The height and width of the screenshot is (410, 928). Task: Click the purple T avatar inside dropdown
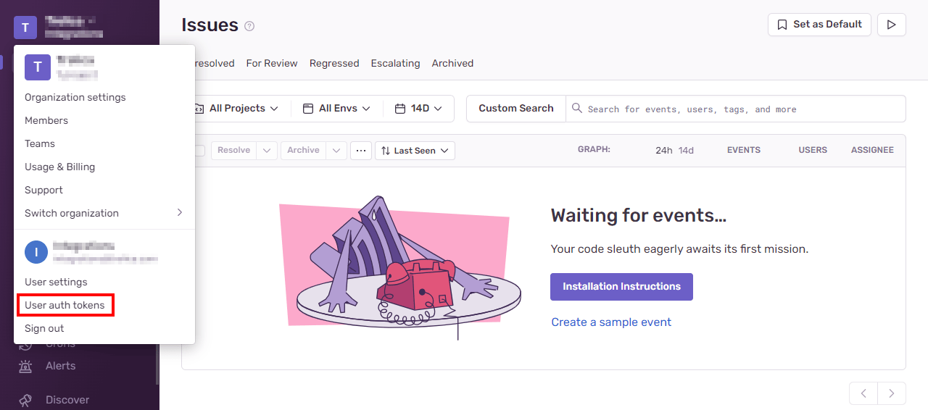point(38,67)
